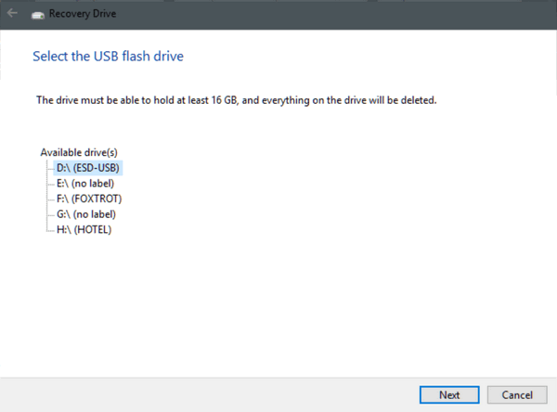Click the tree connector line beside D:\

coord(50,168)
